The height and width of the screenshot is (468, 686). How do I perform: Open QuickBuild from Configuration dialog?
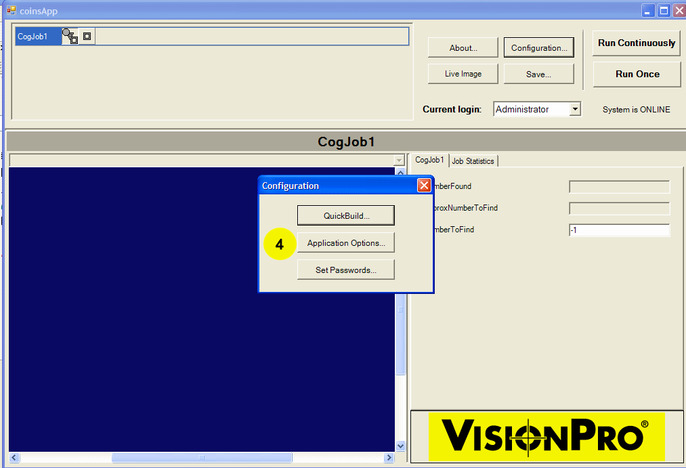(x=345, y=216)
